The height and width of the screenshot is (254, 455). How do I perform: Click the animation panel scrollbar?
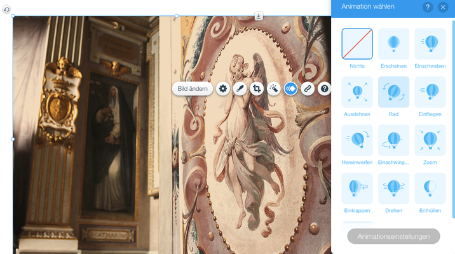[x=454, y=119]
